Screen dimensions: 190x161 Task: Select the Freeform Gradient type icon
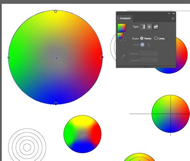click(156, 27)
